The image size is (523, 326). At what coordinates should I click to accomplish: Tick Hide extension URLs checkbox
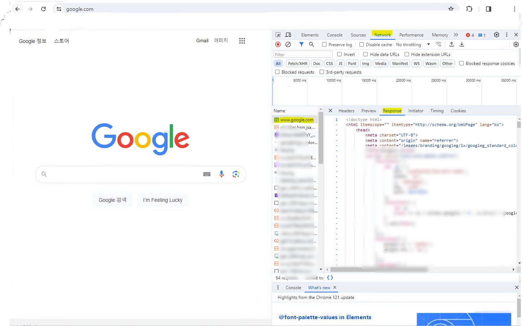(407, 54)
